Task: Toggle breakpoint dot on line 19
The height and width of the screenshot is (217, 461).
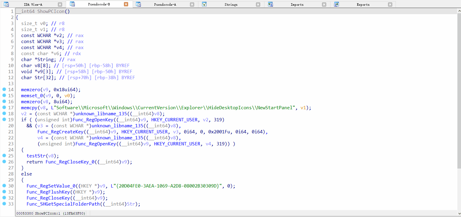Action: (x=4, y=119)
